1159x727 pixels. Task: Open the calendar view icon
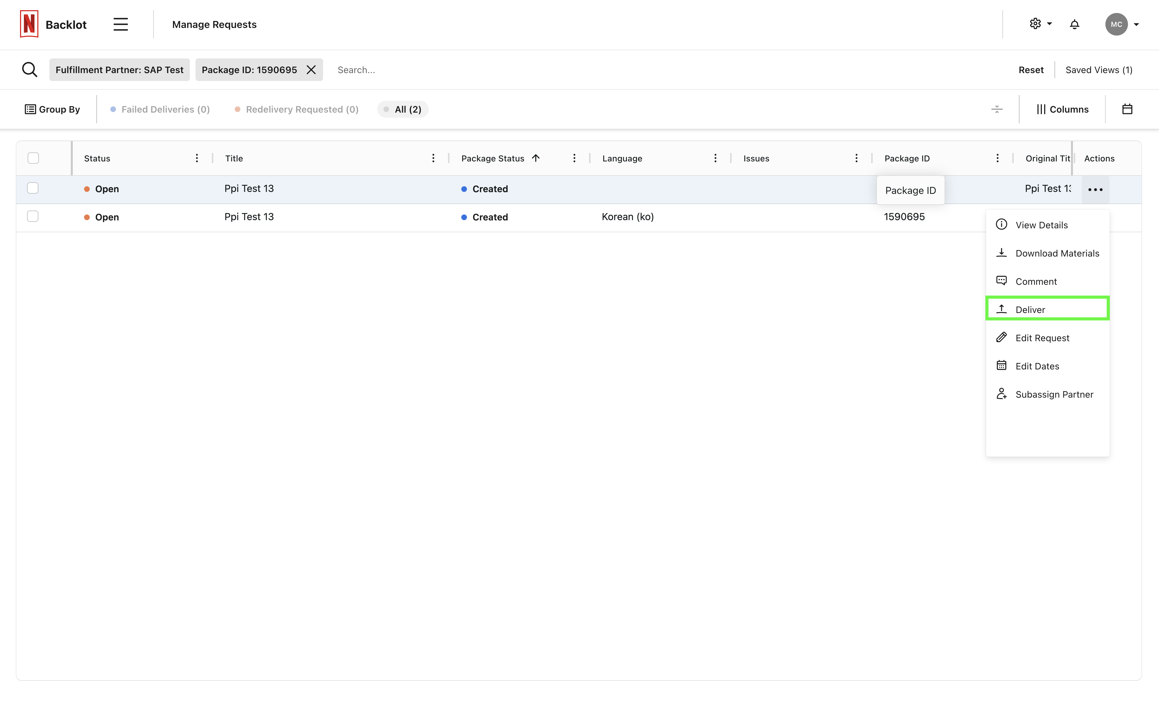[x=1127, y=109]
